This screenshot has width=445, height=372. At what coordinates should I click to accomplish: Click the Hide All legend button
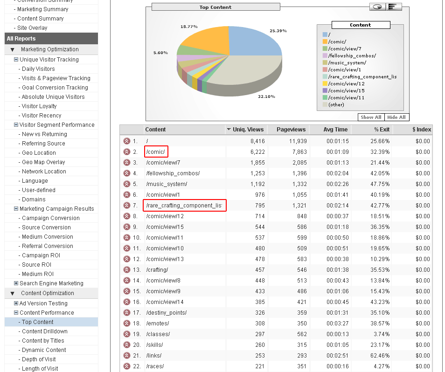pyautogui.click(x=396, y=117)
